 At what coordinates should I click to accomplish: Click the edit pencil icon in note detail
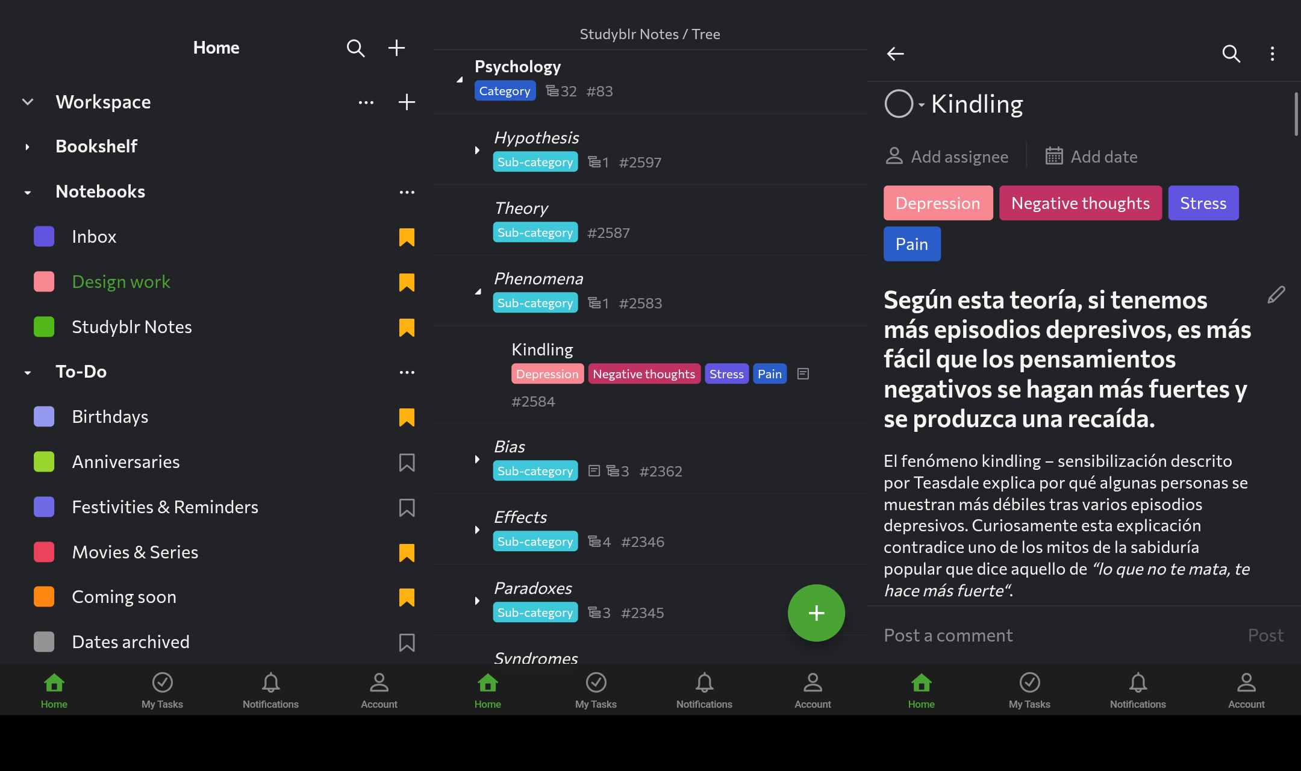point(1276,295)
